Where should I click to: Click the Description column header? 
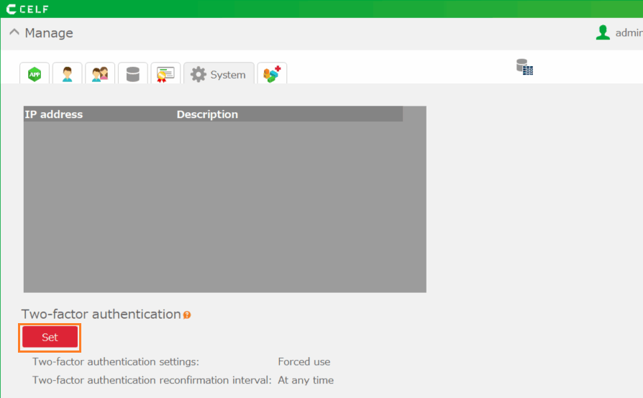point(207,114)
